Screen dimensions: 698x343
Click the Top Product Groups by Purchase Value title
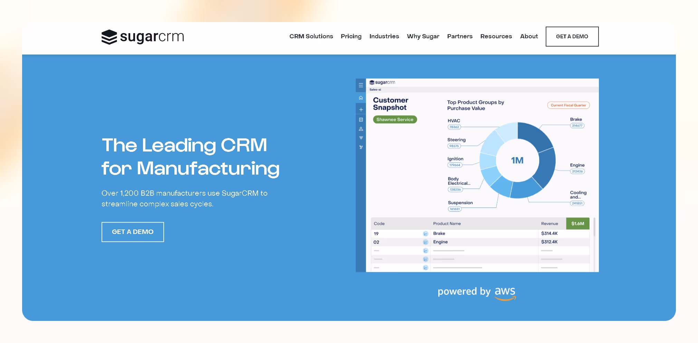(x=475, y=105)
